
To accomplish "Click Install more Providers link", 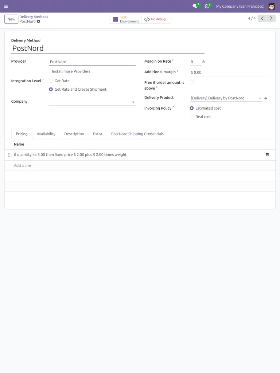I will coord(71,71).
